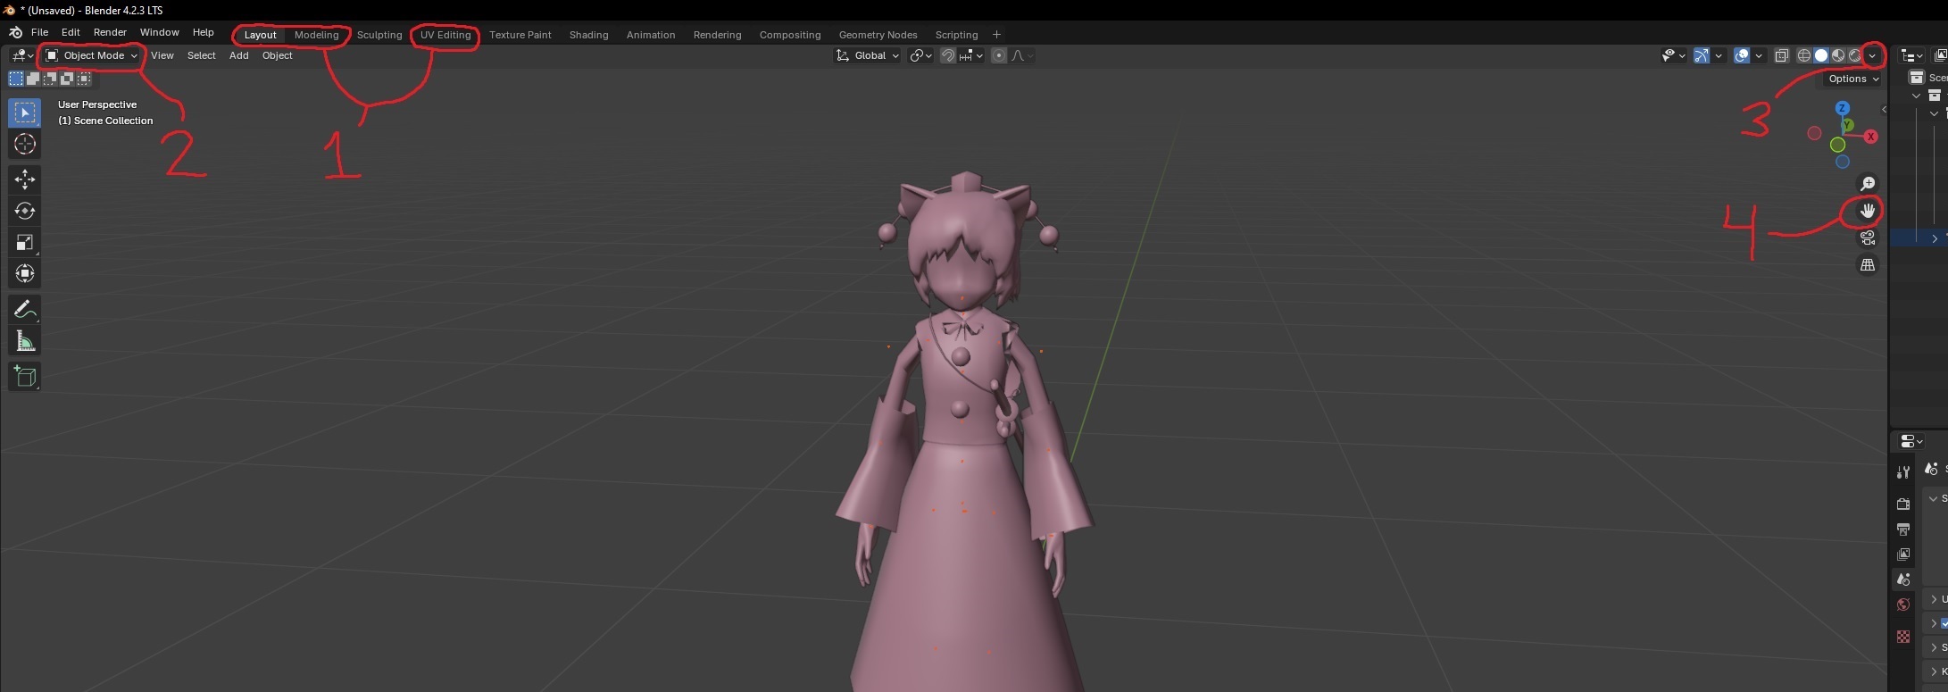Select the Rotate tool

coord(24,211)
